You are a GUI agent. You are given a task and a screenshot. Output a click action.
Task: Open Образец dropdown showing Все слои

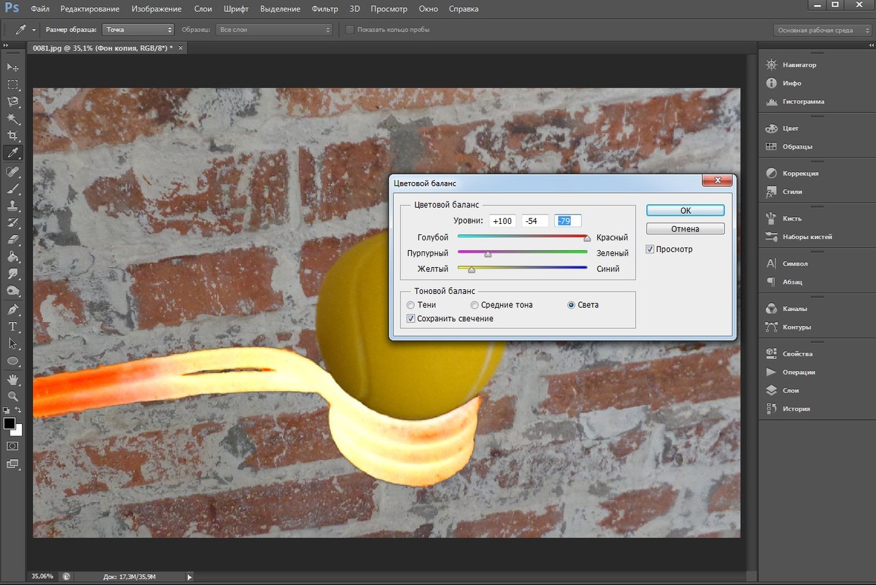[x=274, y=30]
